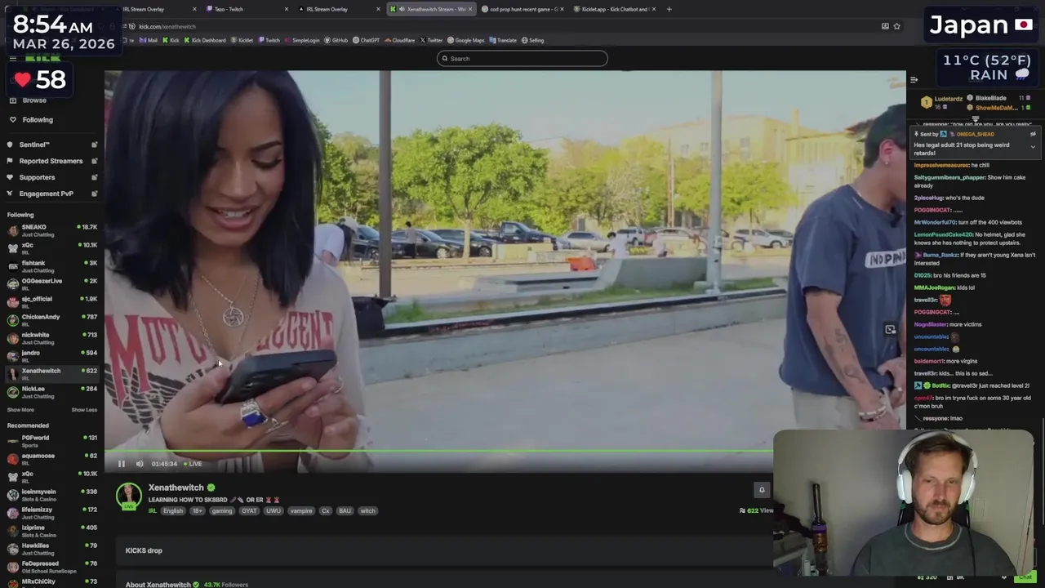Mute the stream with speaker icon

(140, 464)
